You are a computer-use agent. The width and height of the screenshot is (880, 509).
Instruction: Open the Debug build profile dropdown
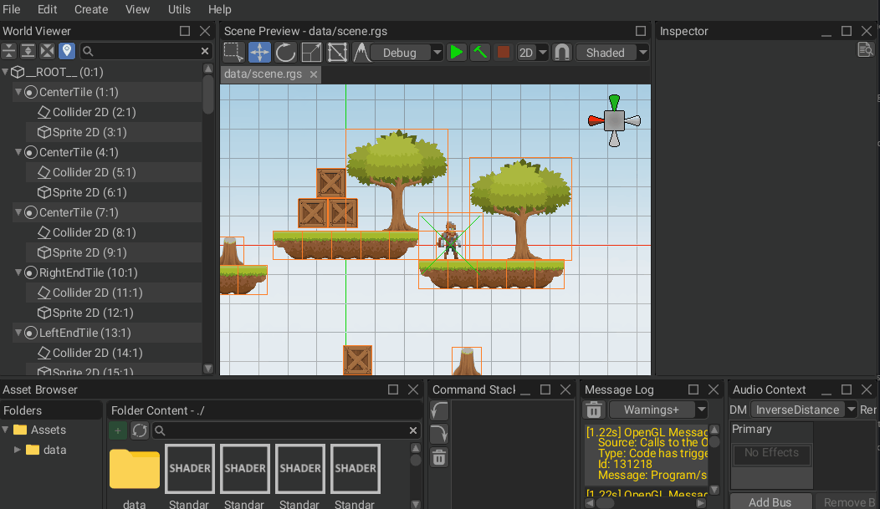tap(407, 52)
